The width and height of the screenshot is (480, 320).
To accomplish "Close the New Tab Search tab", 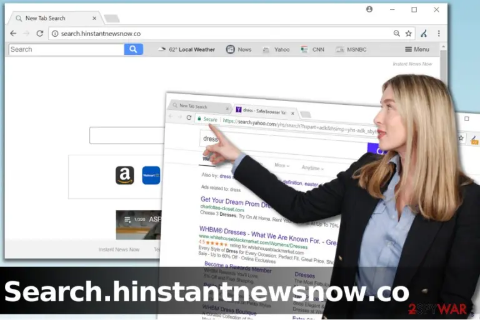I will click(94, 18).
